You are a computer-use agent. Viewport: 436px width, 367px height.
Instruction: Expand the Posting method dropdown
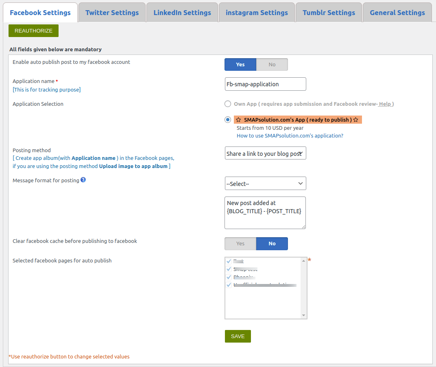265,153
